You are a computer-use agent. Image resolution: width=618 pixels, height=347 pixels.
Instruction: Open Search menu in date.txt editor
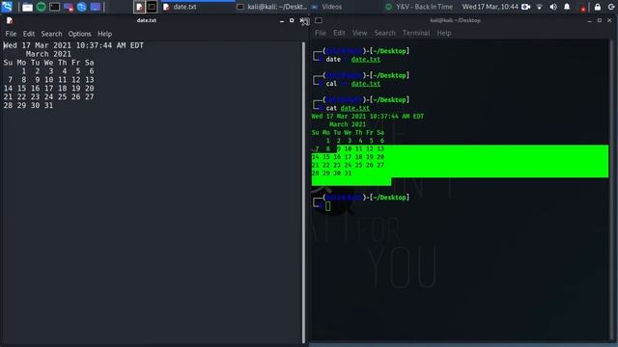(51, 34)
